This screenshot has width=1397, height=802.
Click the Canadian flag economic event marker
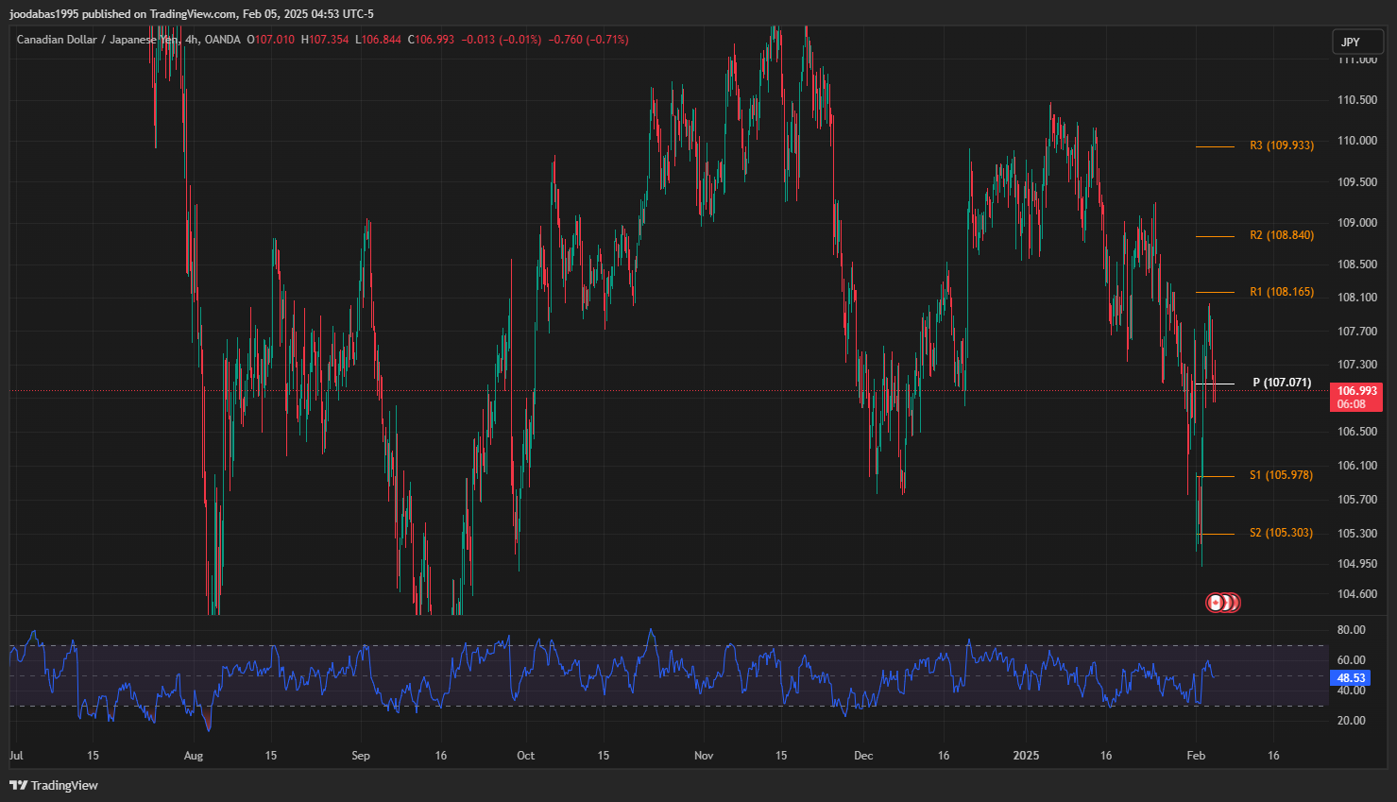1215,603
